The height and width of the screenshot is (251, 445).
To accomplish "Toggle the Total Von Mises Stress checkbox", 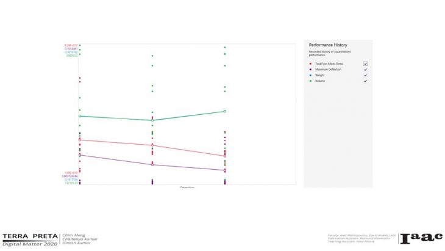I will point(365,64).
